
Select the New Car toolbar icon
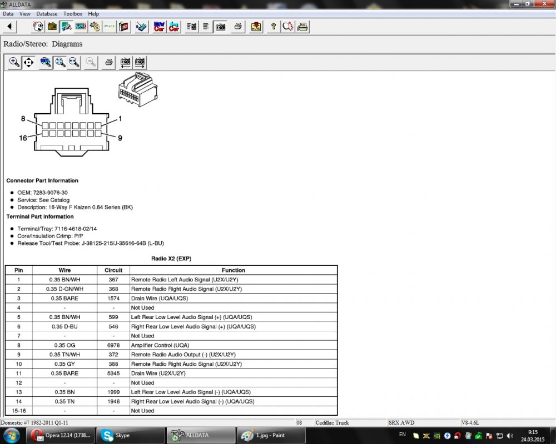(159, 27)
